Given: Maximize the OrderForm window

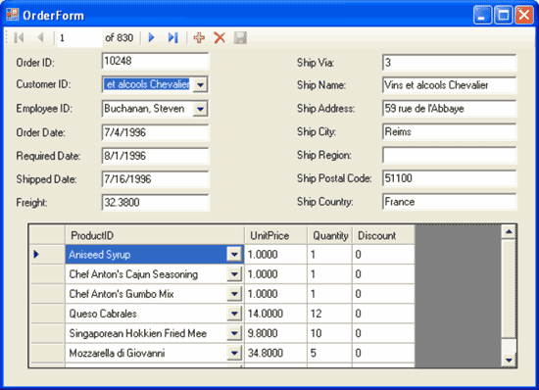Looking at the screenshot, I should pyautogui.click(x=504, y=15).
